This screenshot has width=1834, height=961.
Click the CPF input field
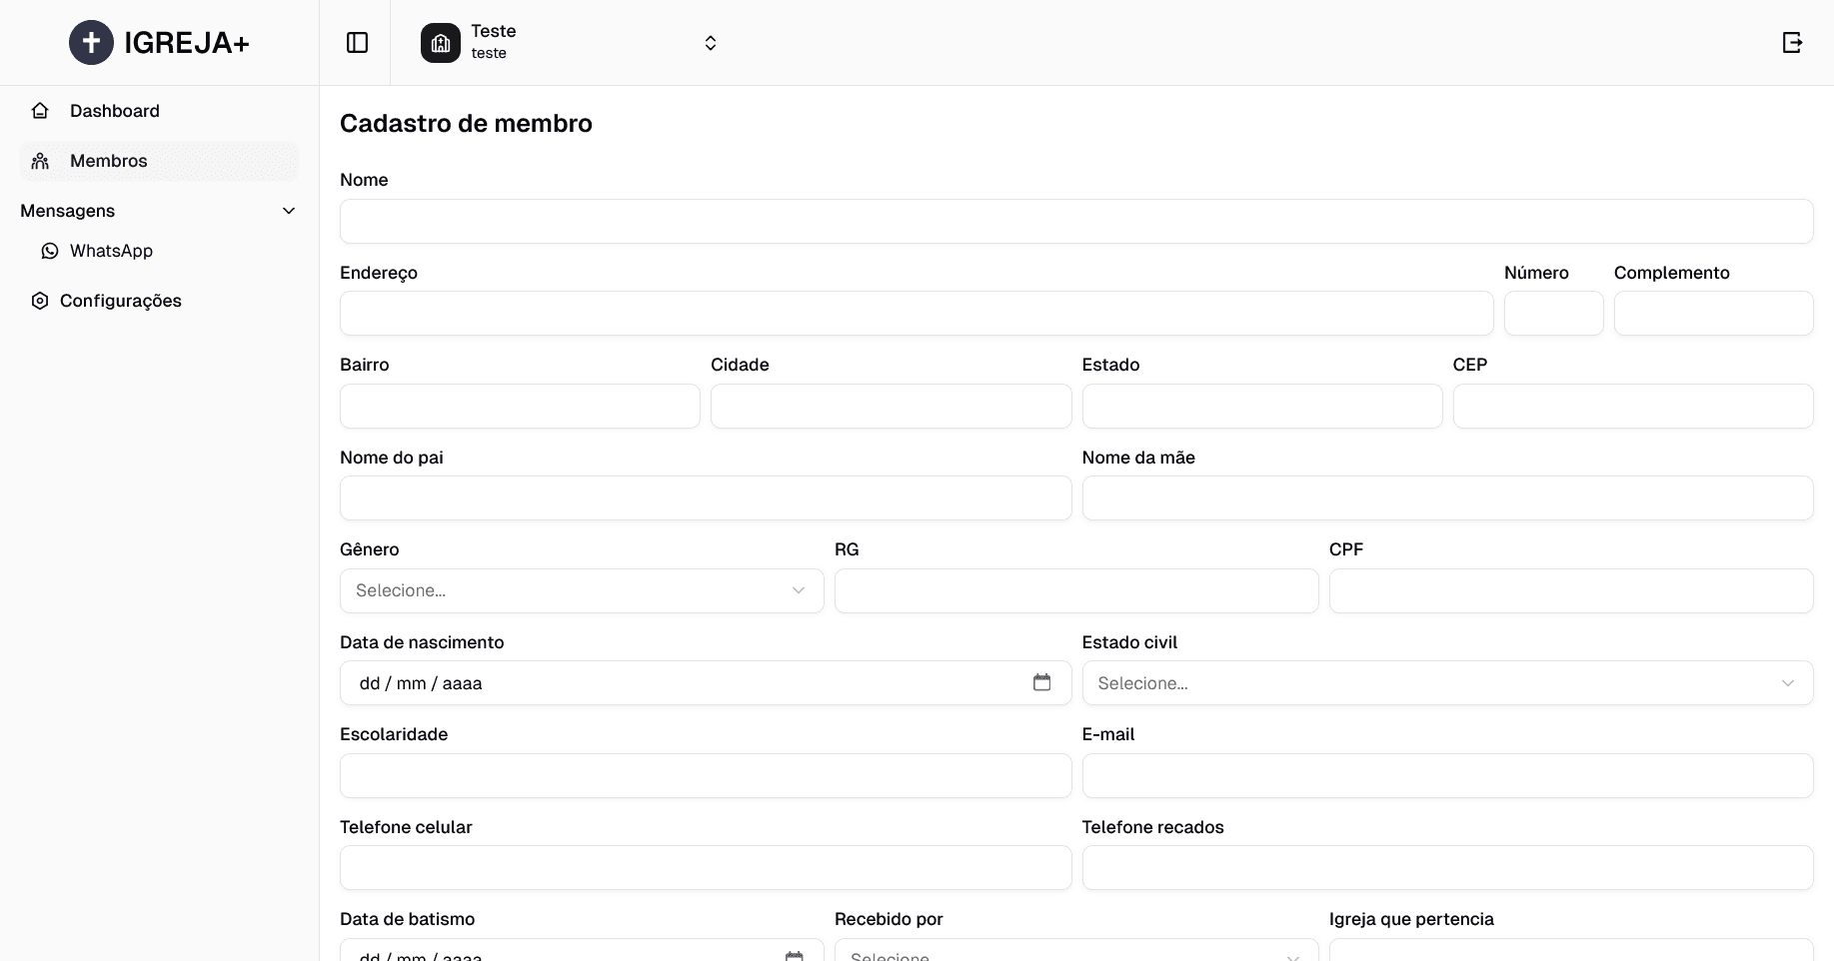[1570, 590]
